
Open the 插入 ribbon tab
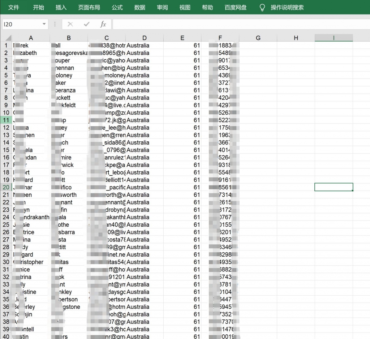coord(61,8)
